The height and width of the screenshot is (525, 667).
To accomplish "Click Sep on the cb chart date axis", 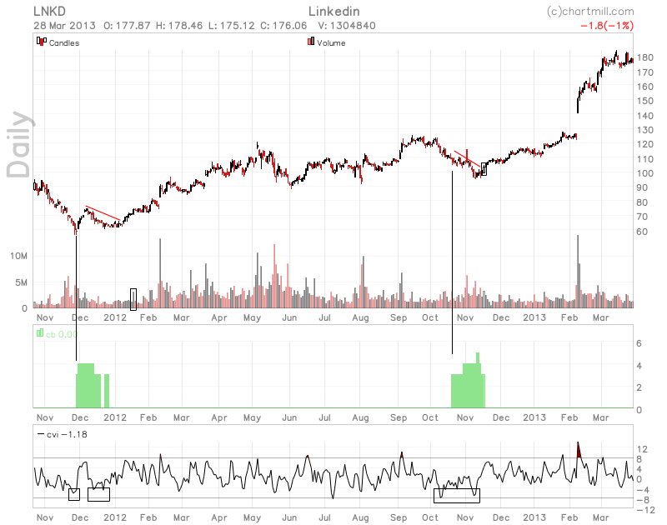I will coord(399,417).
